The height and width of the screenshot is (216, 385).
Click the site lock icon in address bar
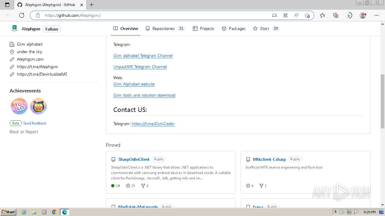point(38,15)
